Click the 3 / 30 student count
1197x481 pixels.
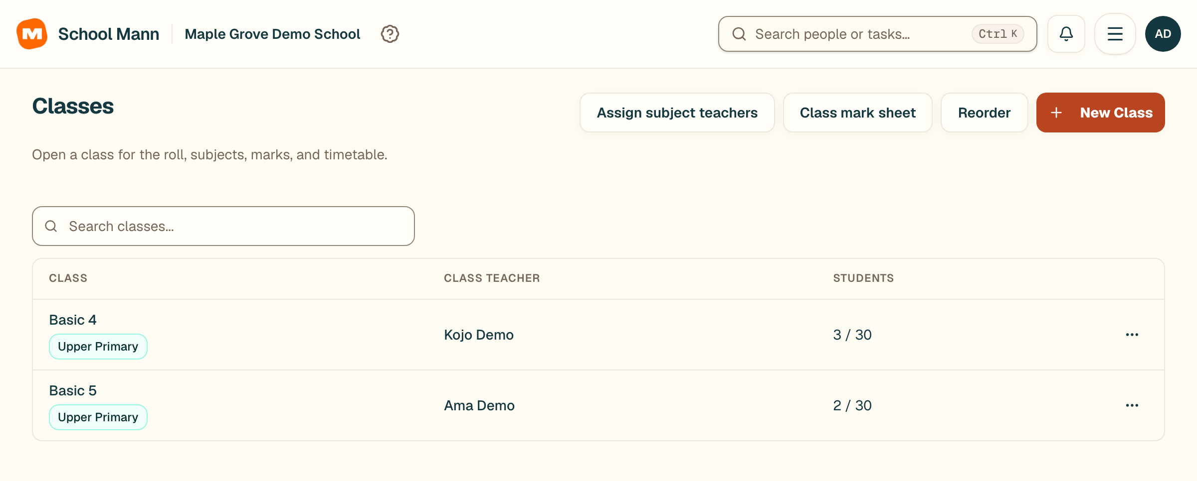pyautogui.click(x=852, y=335)
